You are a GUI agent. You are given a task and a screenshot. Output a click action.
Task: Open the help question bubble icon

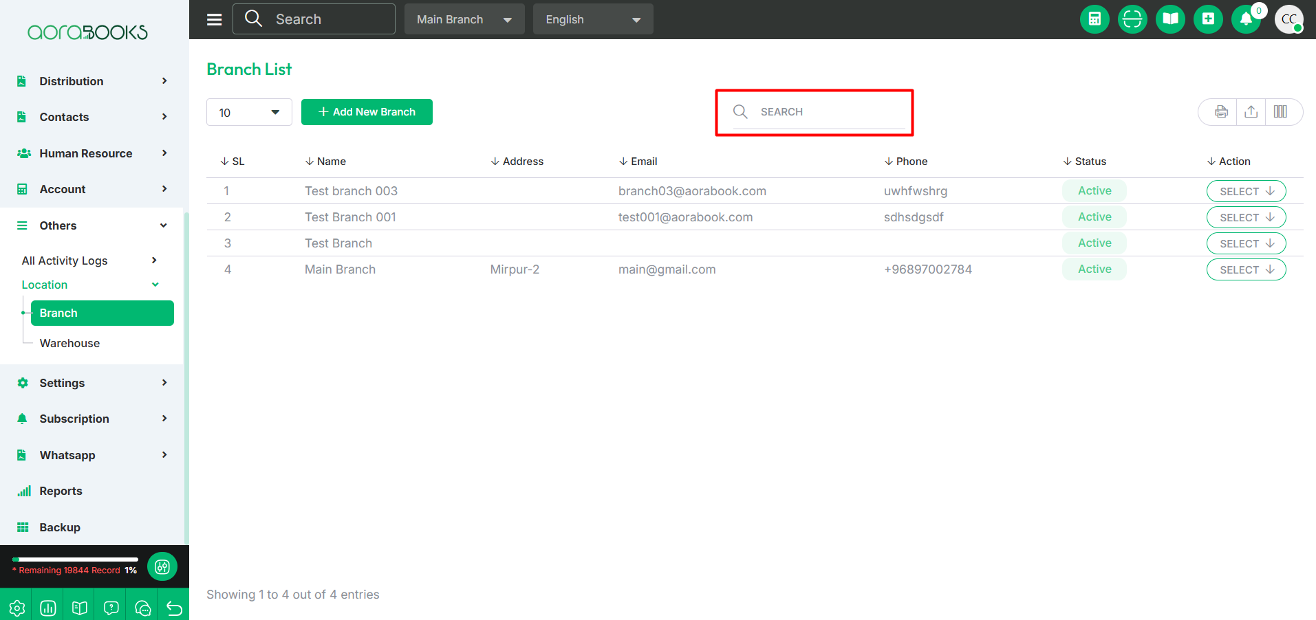coord(111,608)
